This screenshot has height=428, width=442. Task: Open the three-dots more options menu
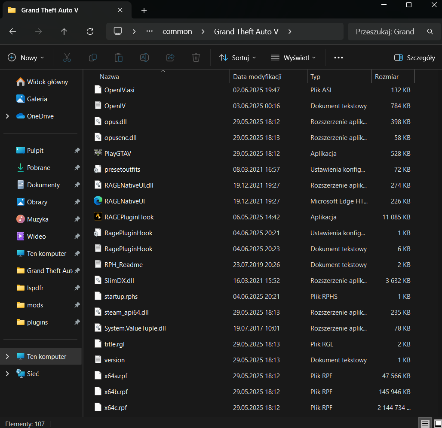338,58
